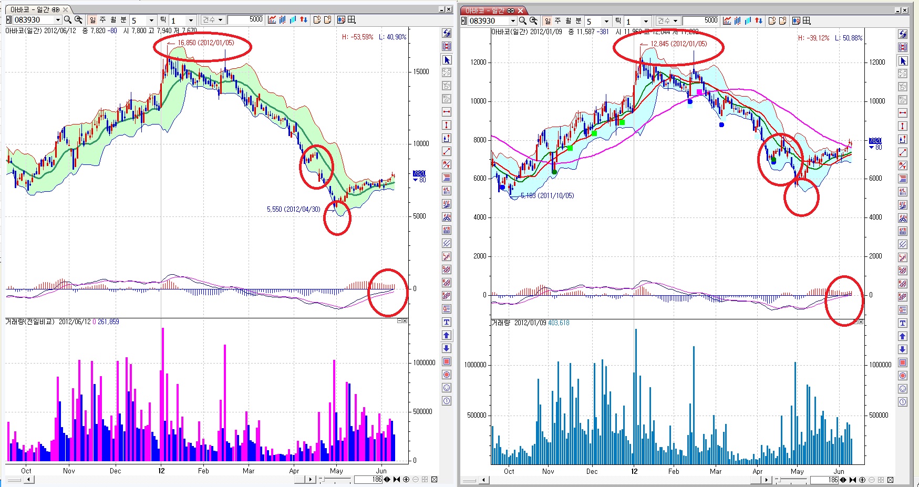The height and width of the screenshot is (487, 919).
Task: Click the blue up-arrow marker tool in left sidebar
Action: (x=447, y=335)
